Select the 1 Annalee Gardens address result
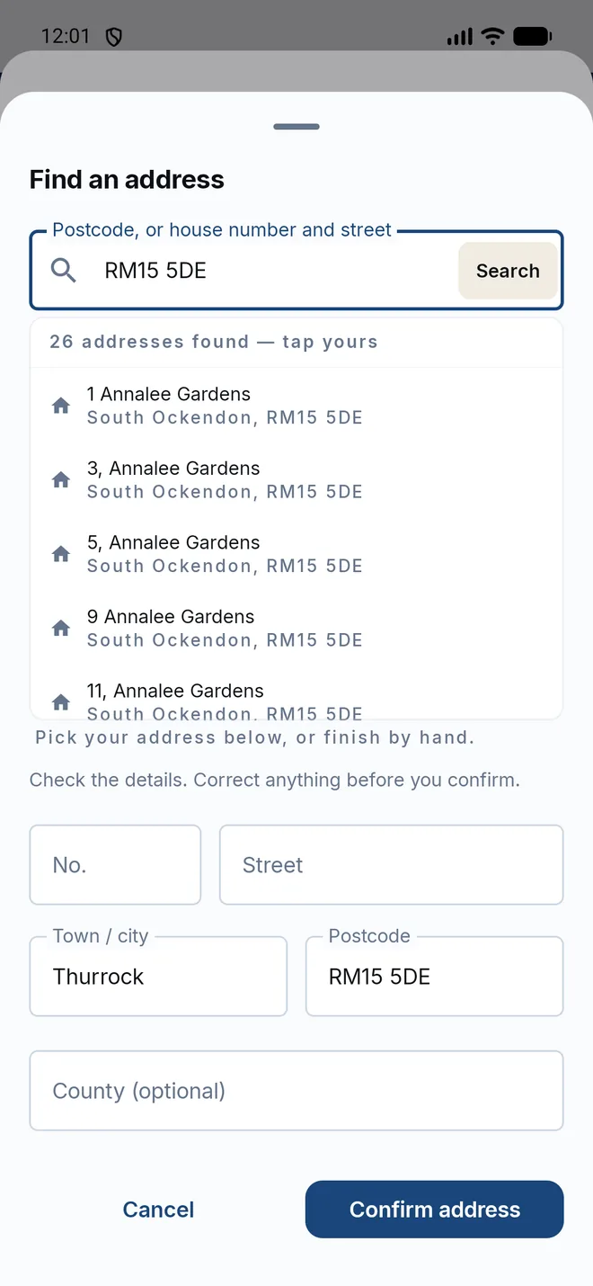This screenshot has height=1286, width=593. click(x=296, y=406)
